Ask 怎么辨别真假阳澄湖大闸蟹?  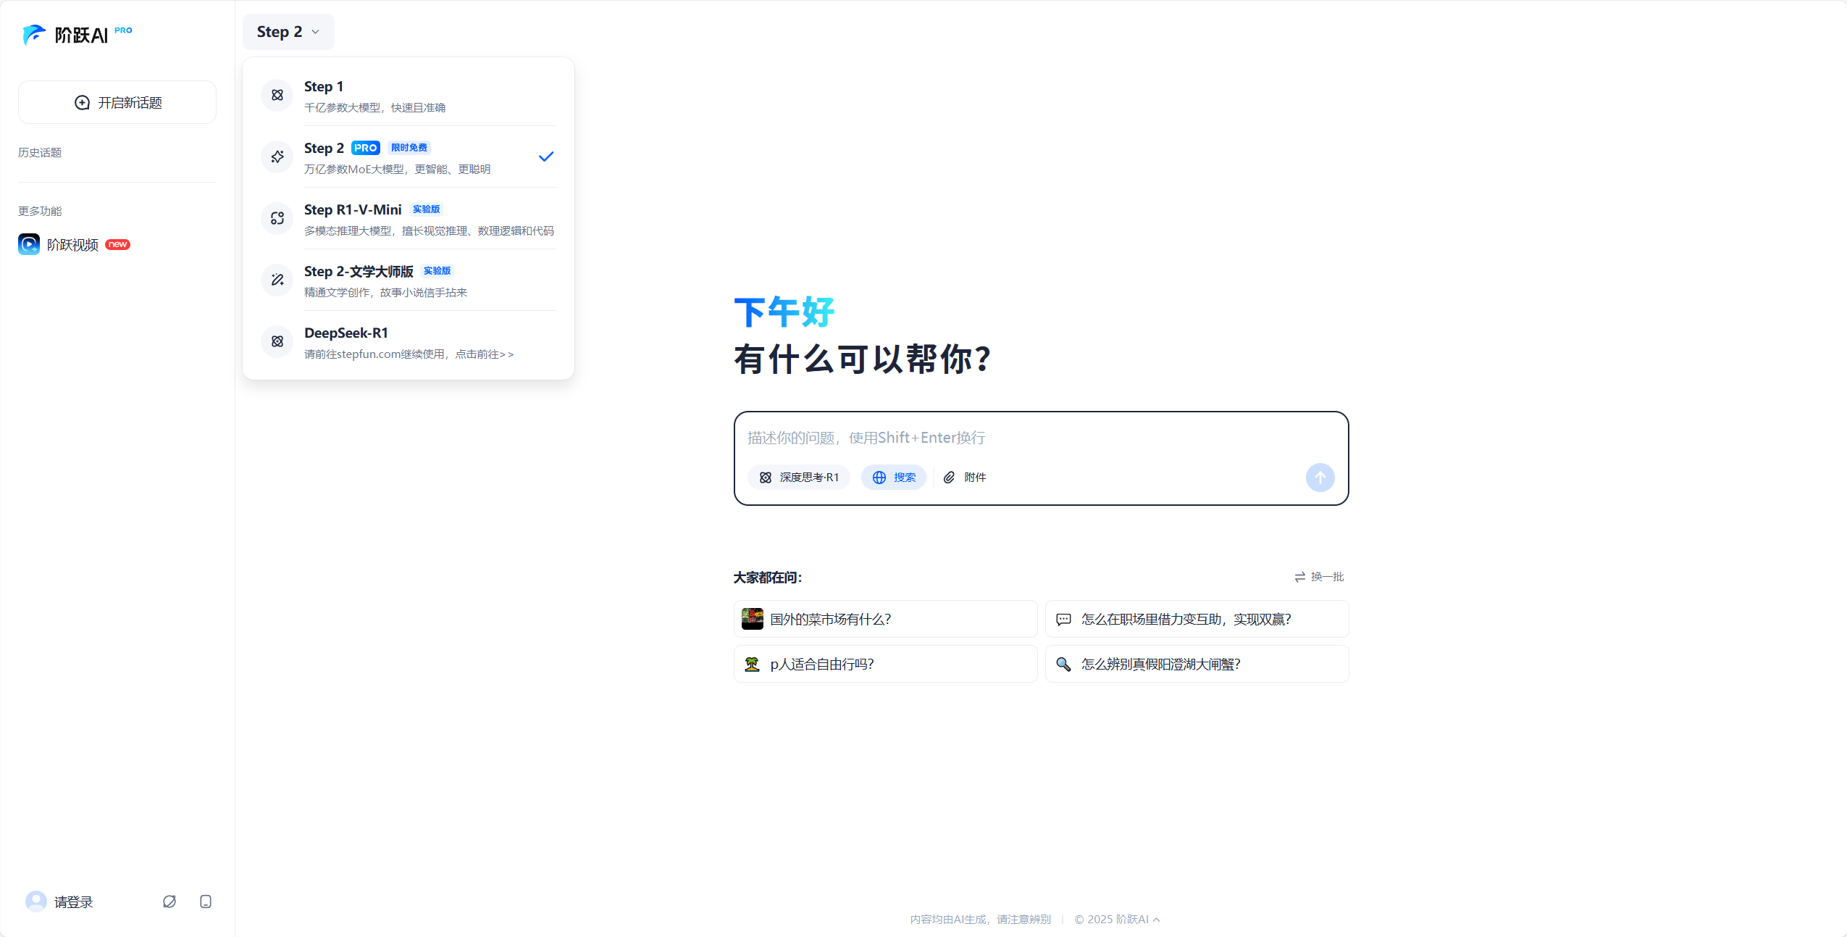click(x=1197, y=664)
